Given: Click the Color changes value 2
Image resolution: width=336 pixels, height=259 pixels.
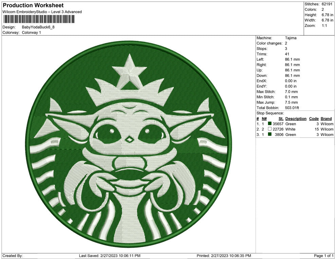Looking at the screenshot, I should (286, 44).
